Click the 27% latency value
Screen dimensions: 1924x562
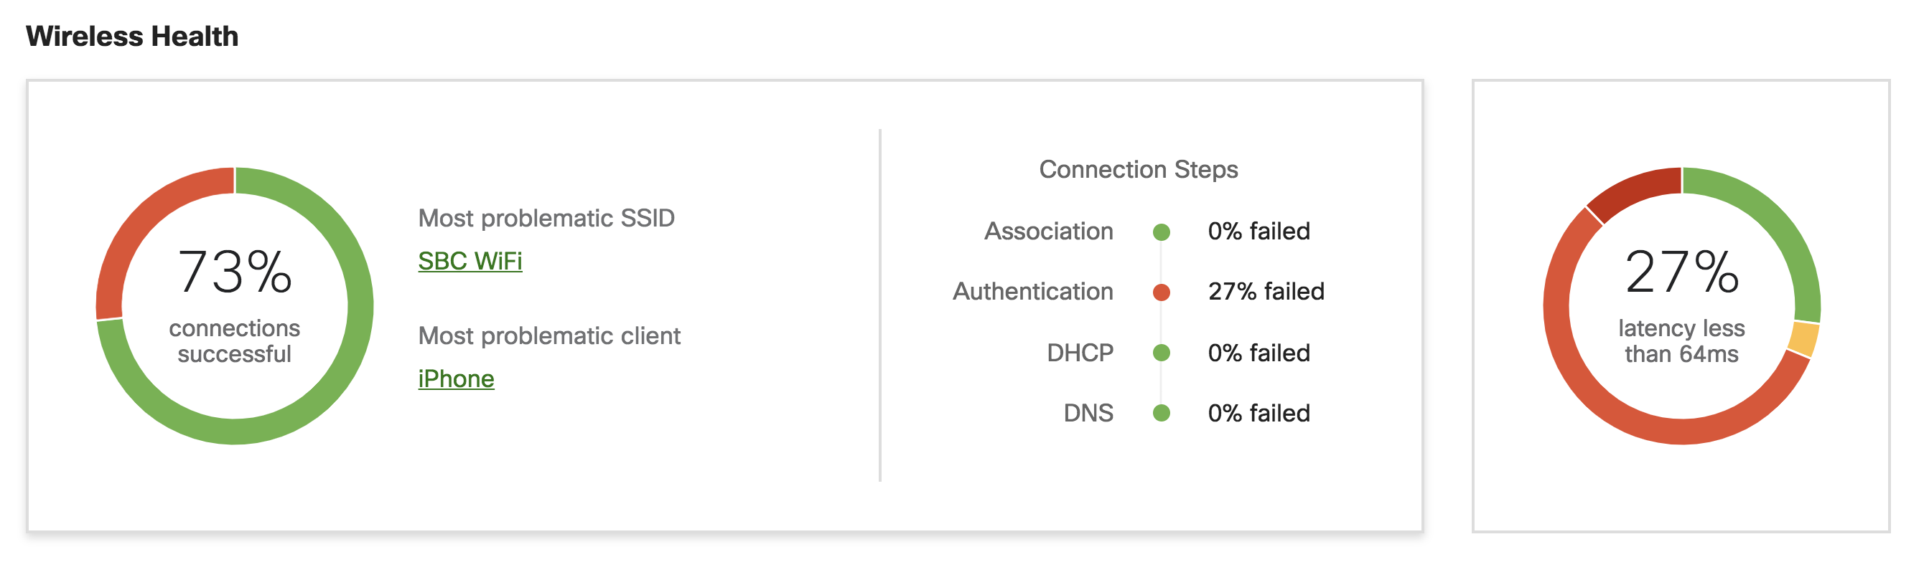click(1682, 273)
